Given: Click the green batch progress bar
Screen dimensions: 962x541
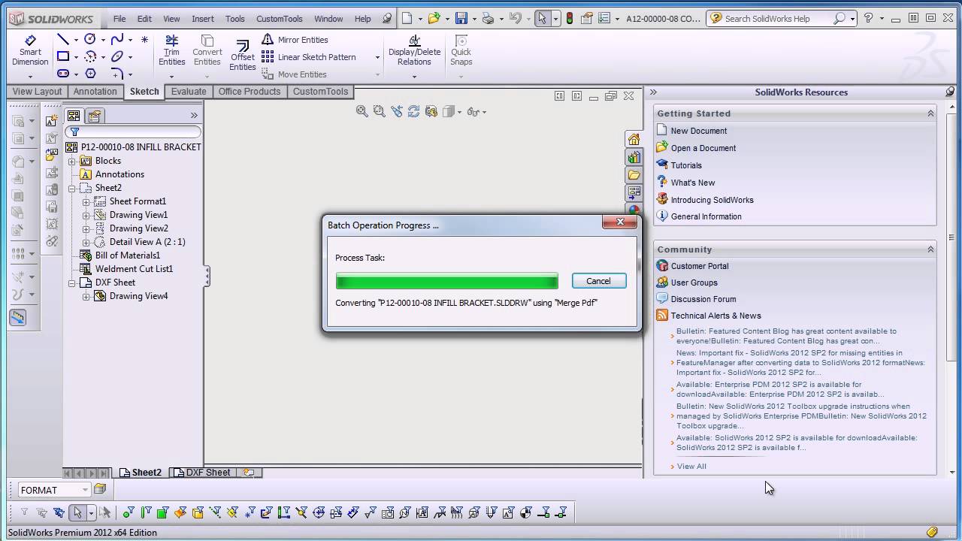Looking at the screenshot, I should (447, 281).
